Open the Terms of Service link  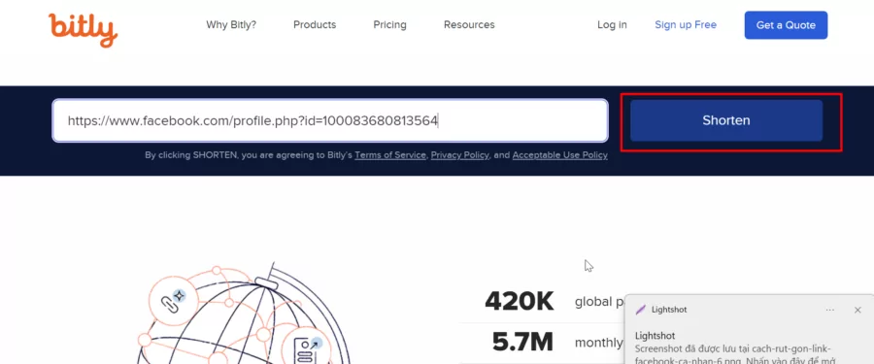click(390, 155)
